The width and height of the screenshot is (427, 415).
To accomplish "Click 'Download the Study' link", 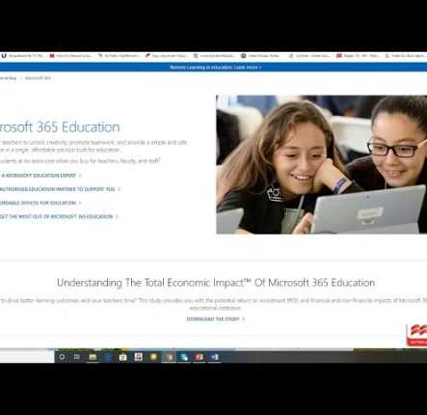I will (216, 319).
